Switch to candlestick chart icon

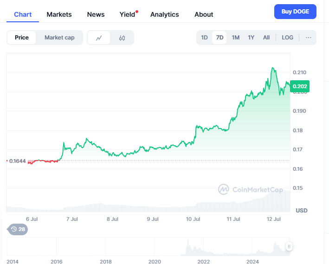(122, 38)
